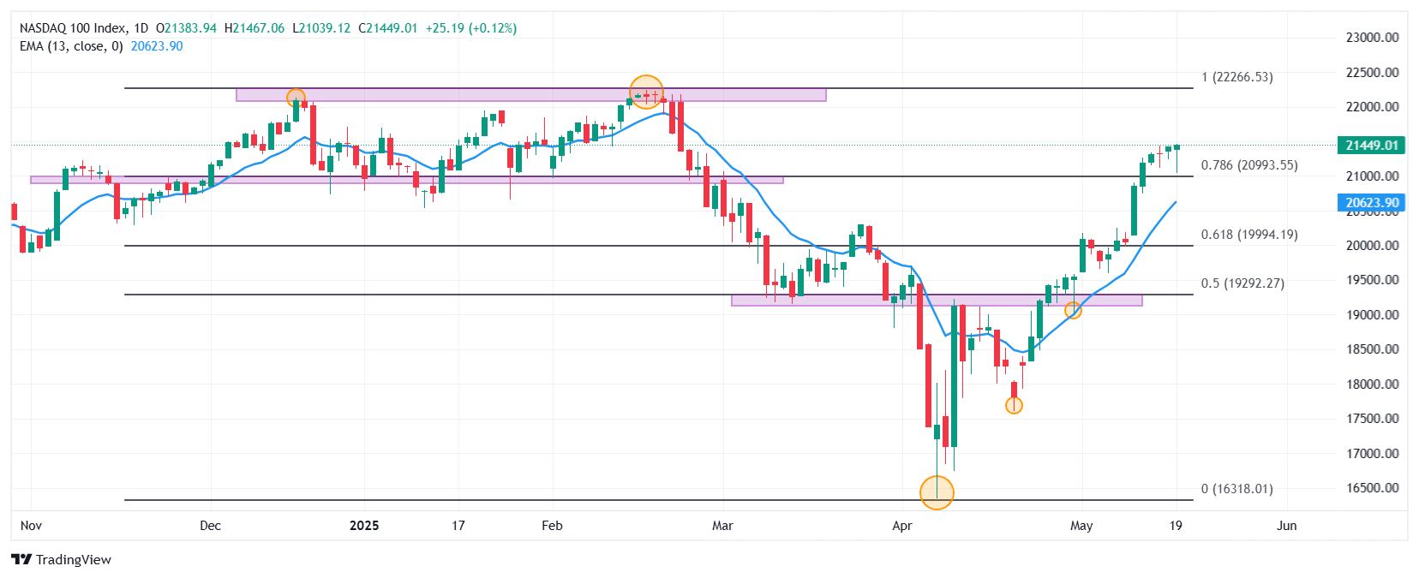Click the green 21449.01 current price tag

point(1371,146)
